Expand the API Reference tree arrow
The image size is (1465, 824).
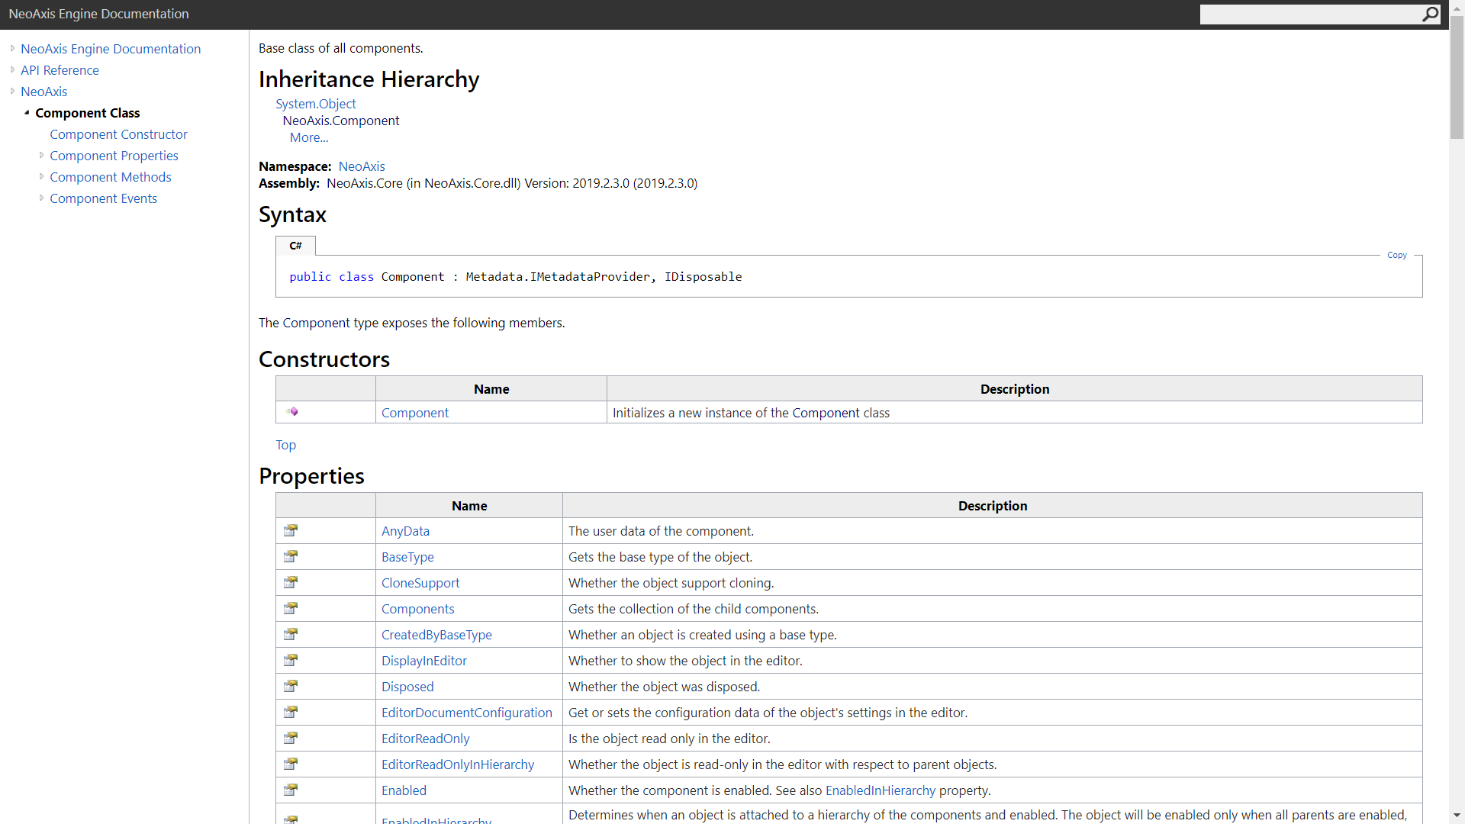tap(12, 69)
